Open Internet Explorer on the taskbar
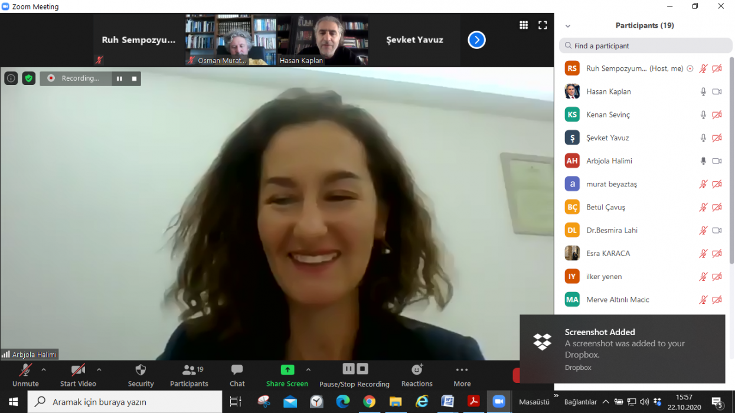Screen dimensions: 735x413 (422, 402)
